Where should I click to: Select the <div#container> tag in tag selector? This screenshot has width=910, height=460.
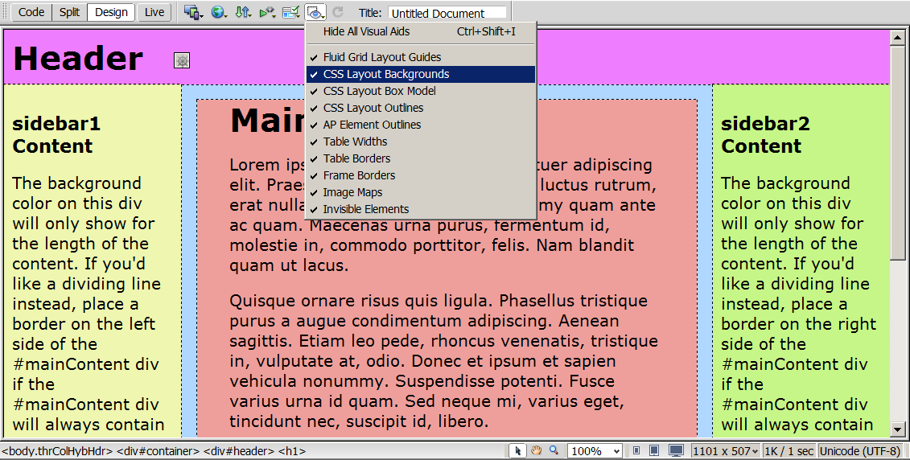tap(158, 450)
